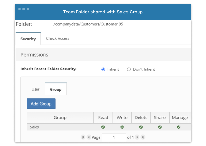Click the Write column header
This screenshot has width=206, height=146.
coord(122,118)
